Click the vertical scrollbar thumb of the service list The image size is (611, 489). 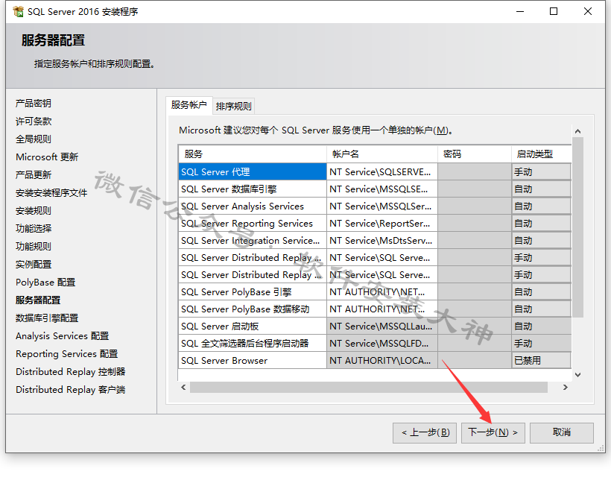(577, 227)
